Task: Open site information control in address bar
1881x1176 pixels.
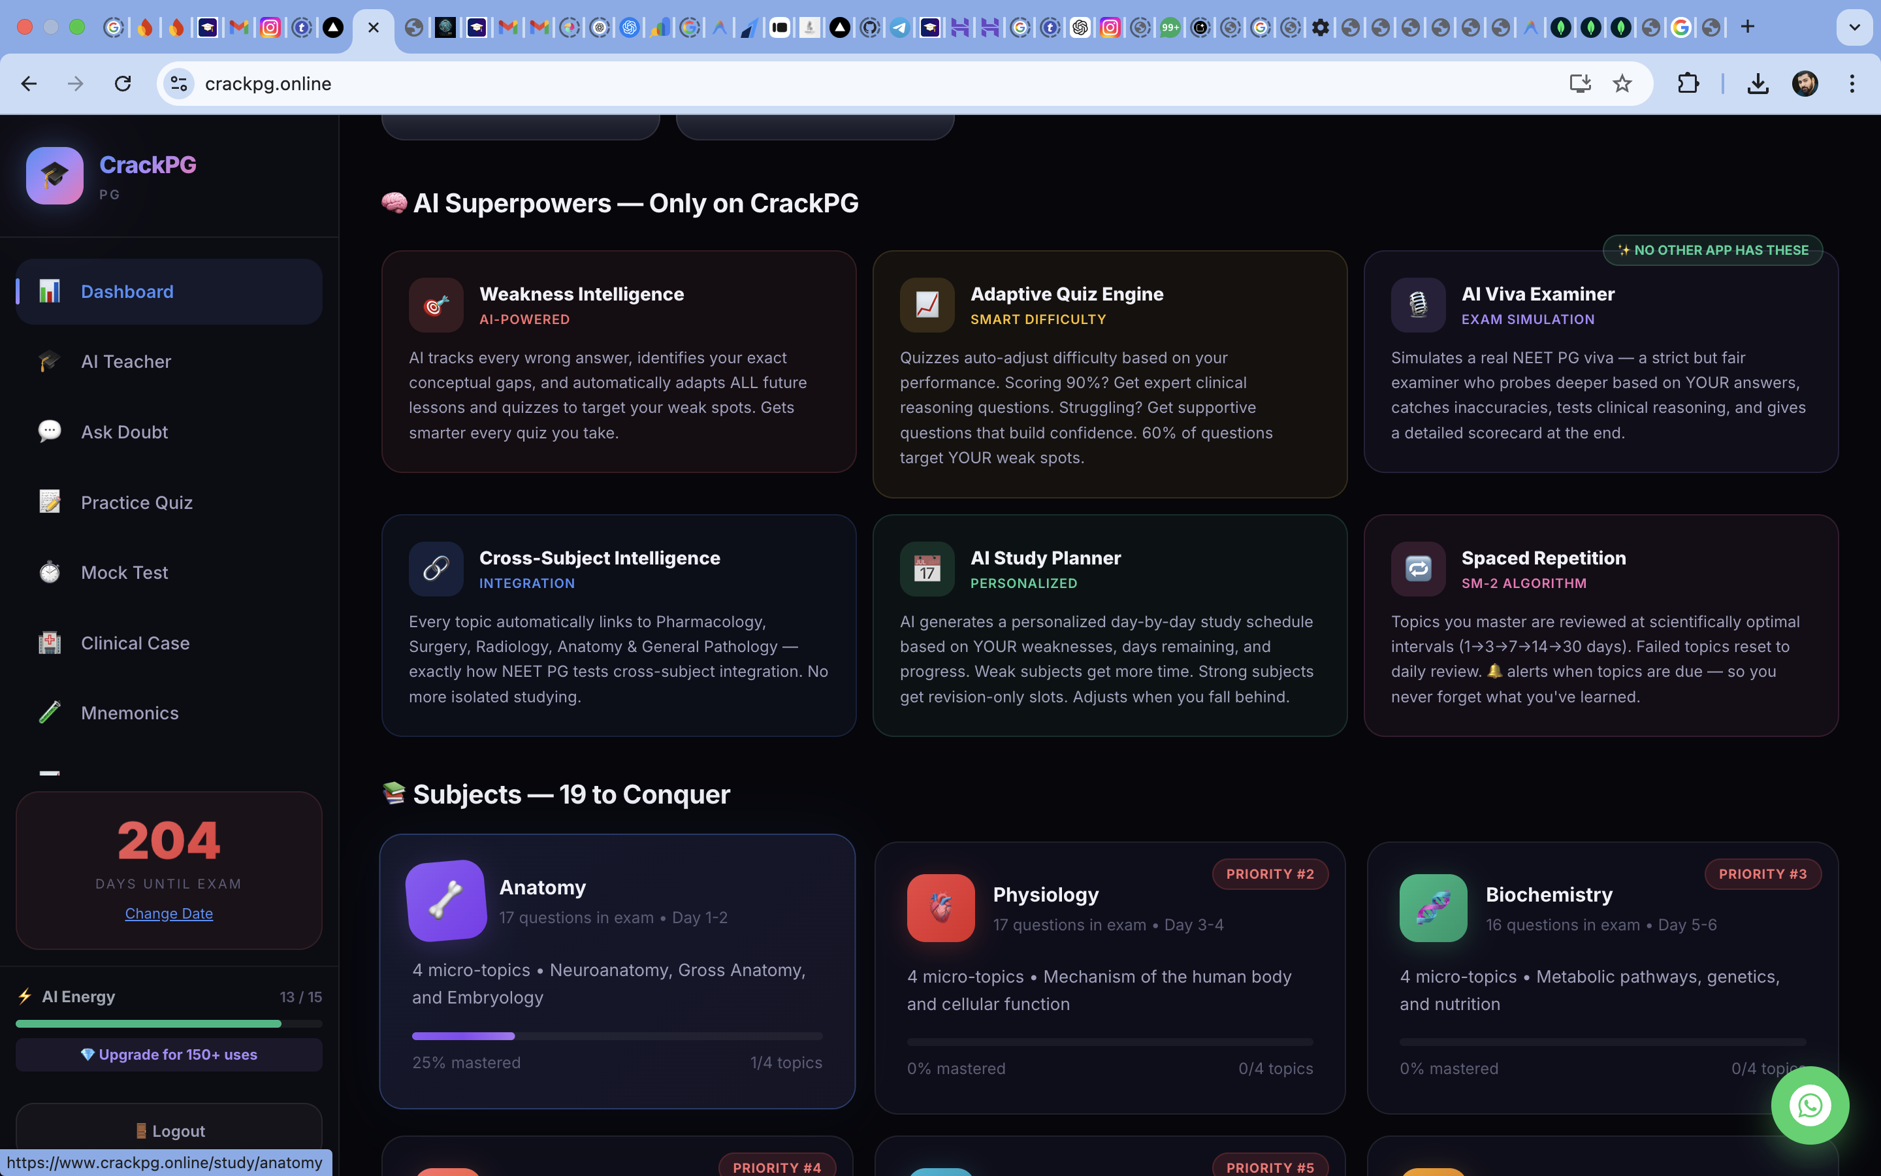Action: [x=179, y=83]
